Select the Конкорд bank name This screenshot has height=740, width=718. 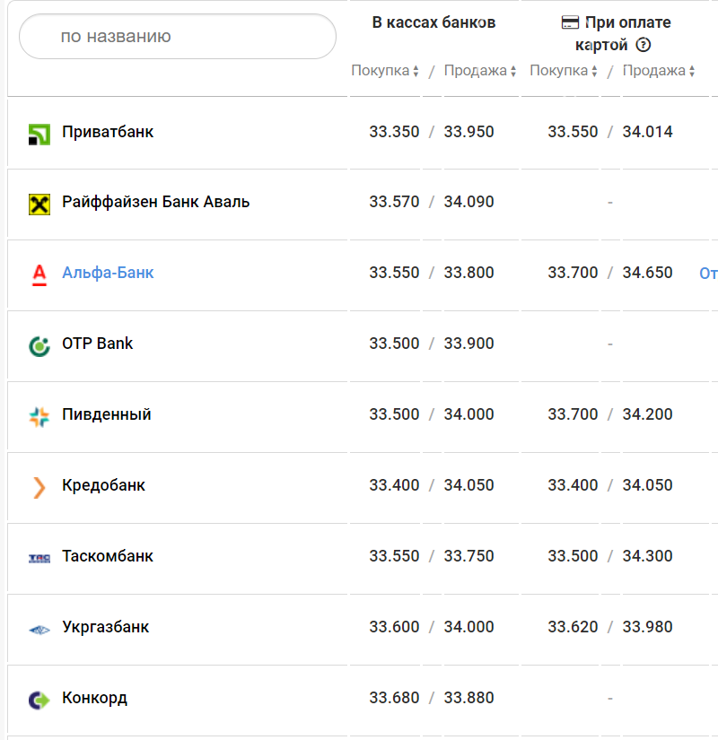[x=94, y=697]
